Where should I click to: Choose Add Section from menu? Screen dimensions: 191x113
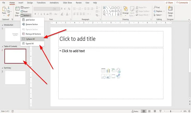32,20
